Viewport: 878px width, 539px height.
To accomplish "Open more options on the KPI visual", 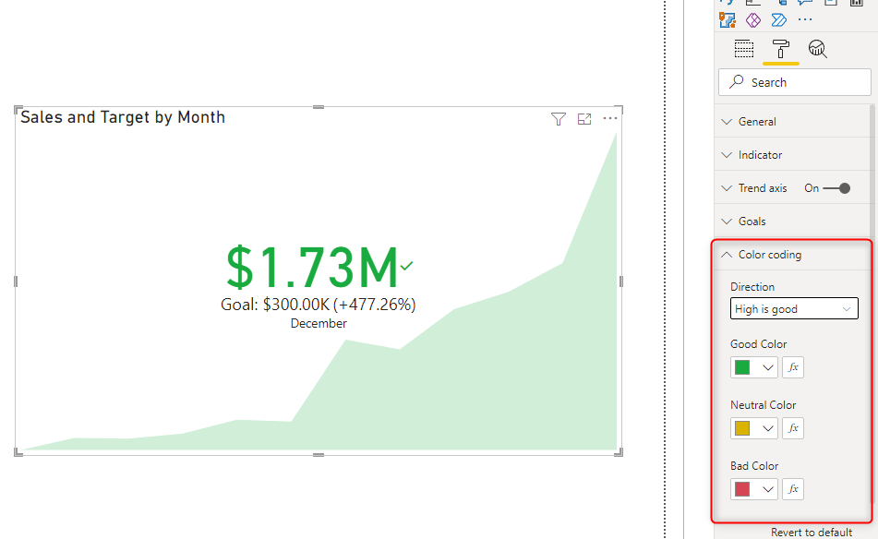I will coord(609,118).
